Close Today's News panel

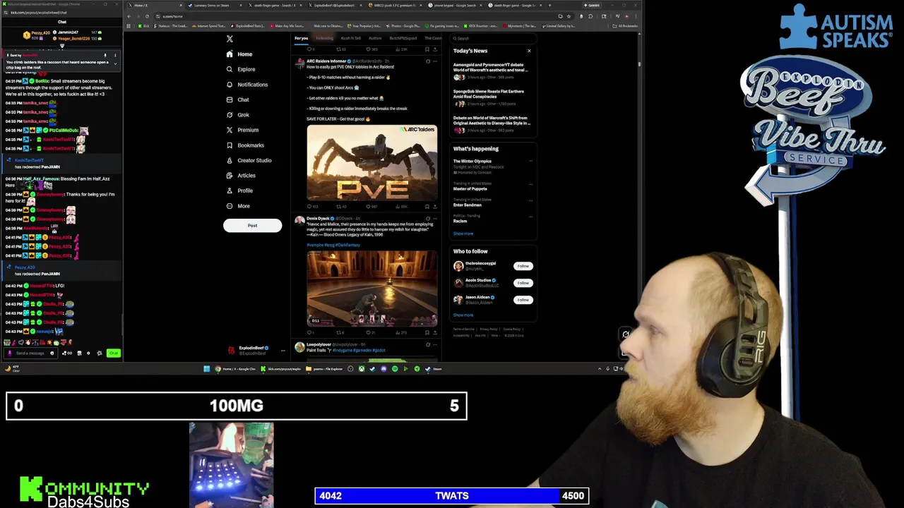tap(529, 51)
